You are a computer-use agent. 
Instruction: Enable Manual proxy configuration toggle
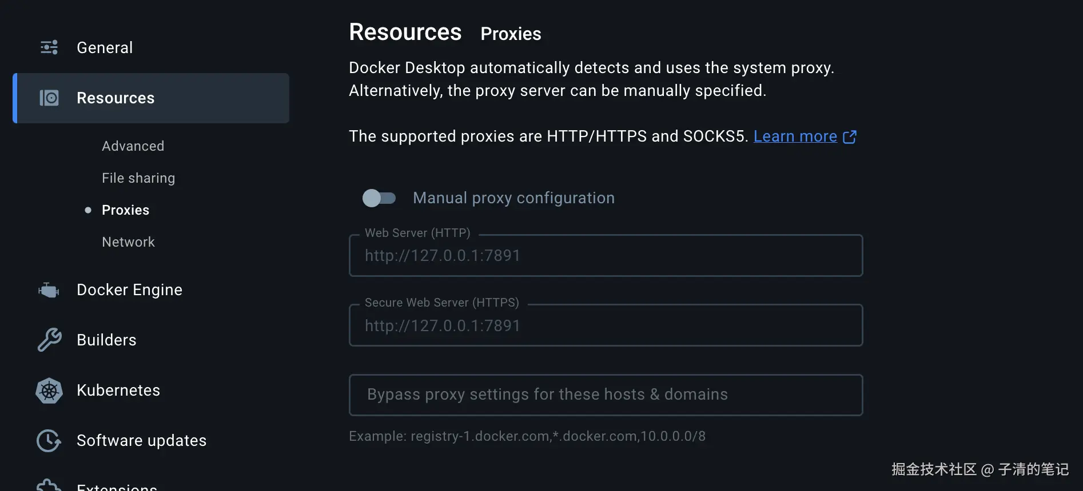click(379, 198)
